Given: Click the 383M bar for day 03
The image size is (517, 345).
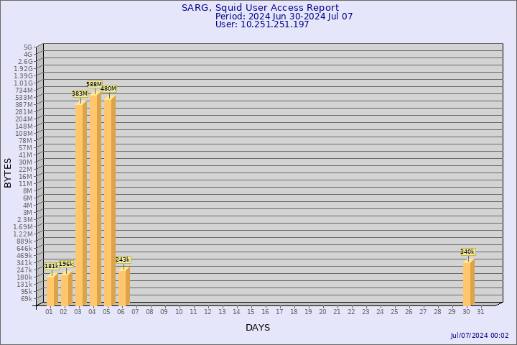Looking at the screenshot, I should pos(80,205).
